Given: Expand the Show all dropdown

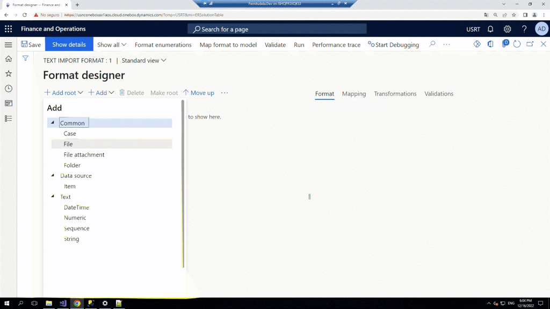Looking at the screenshot, I should coord(112,45).
